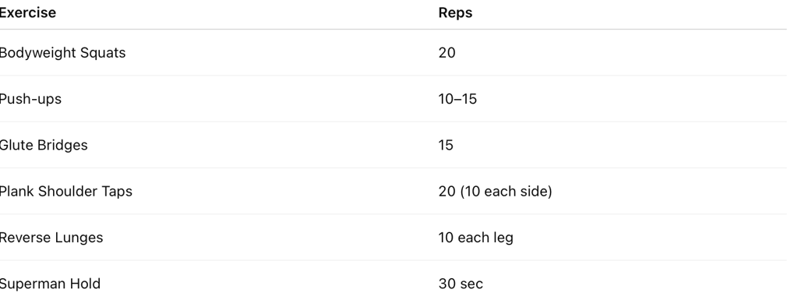The image size is (798, 307).
Task: Click the 30 sec value for Superman Hold
Action: [461, 284]
